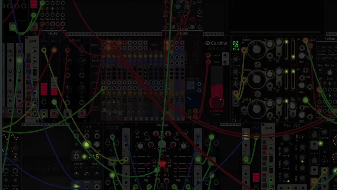
Task: Click the Right input jack on Host Audio
Action: coord(208,62)
